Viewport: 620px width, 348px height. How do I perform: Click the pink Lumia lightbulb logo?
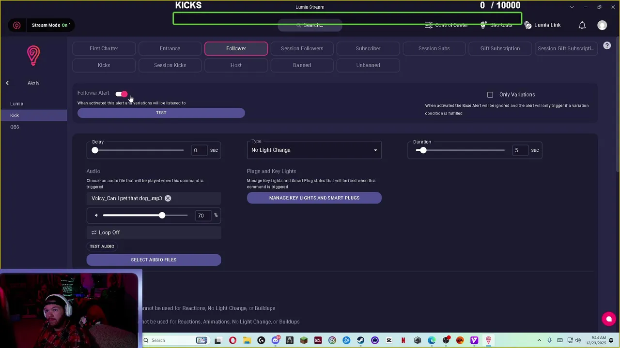(x=33, y=56)
